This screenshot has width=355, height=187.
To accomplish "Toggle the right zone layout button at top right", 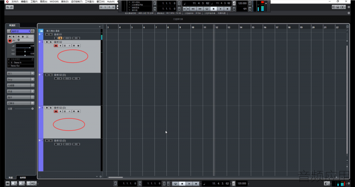I will point(342,7).
